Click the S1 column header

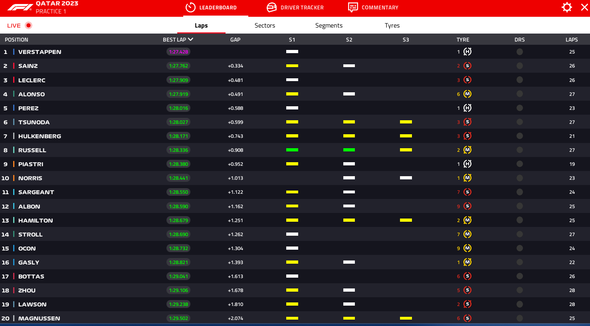[292, 40]
